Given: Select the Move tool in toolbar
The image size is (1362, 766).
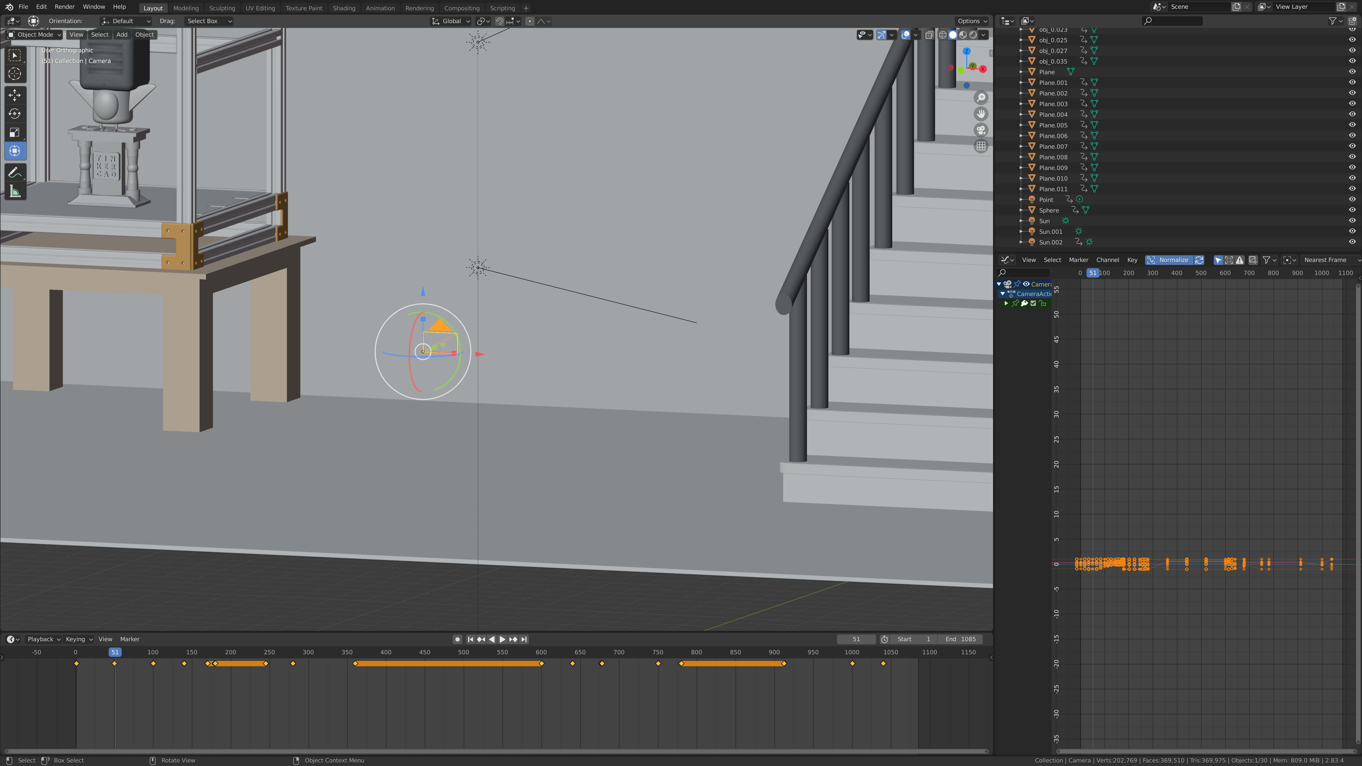Looking at the screenshot, I should click(15, 95).
